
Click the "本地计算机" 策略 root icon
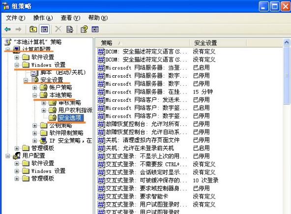8,42
